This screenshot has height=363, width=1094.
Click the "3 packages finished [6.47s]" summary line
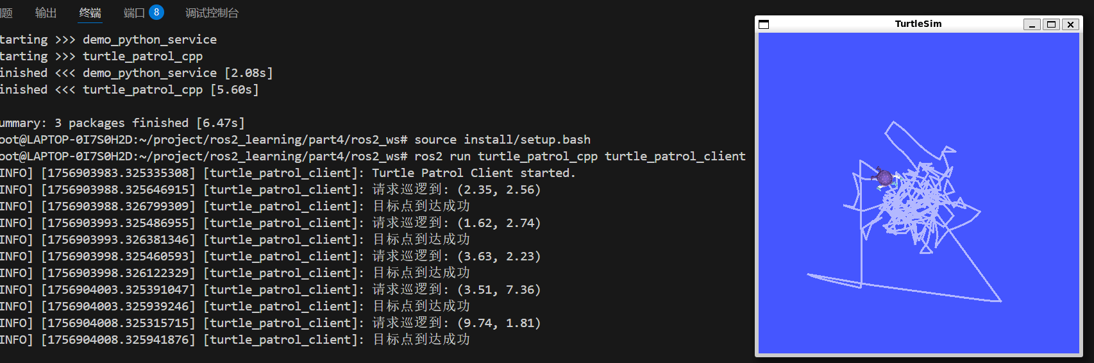pos(149,123)
